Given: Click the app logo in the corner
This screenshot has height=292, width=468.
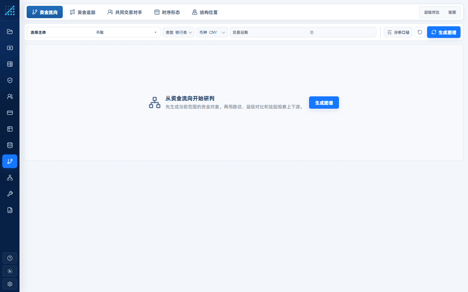Looking at the screenshot, I should 10,10.
